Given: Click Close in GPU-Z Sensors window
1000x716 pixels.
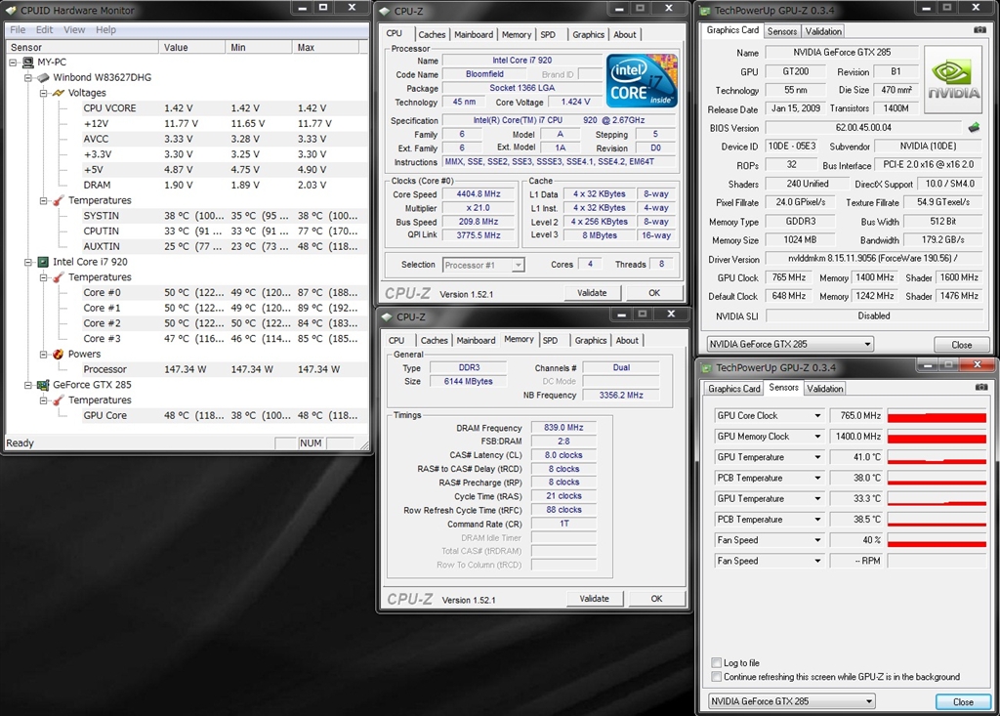Looking at the screenshot, I should [x=963, y=701].
